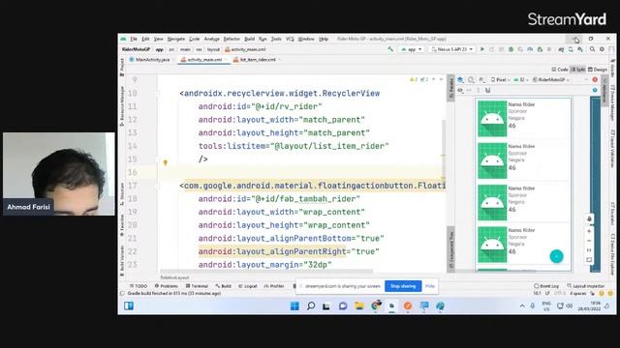Click the warnings indicator in editor corner
The width and height of the screenshot is (620, 348).
(x=414, y=79)
